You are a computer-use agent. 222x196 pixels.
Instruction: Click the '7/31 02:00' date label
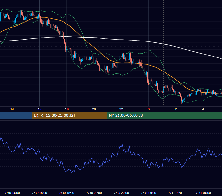point(176,193)
